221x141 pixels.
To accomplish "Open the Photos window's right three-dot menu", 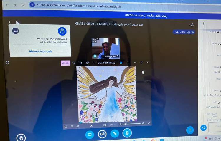I will (x=127, y=63).
